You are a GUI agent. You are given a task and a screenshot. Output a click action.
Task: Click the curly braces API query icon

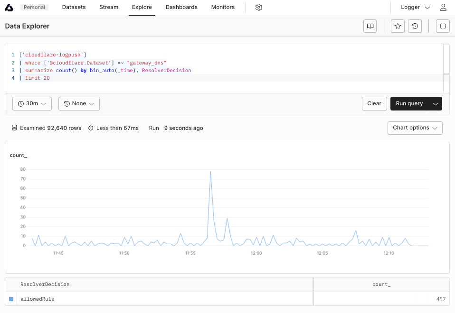(x=442, y=26)
